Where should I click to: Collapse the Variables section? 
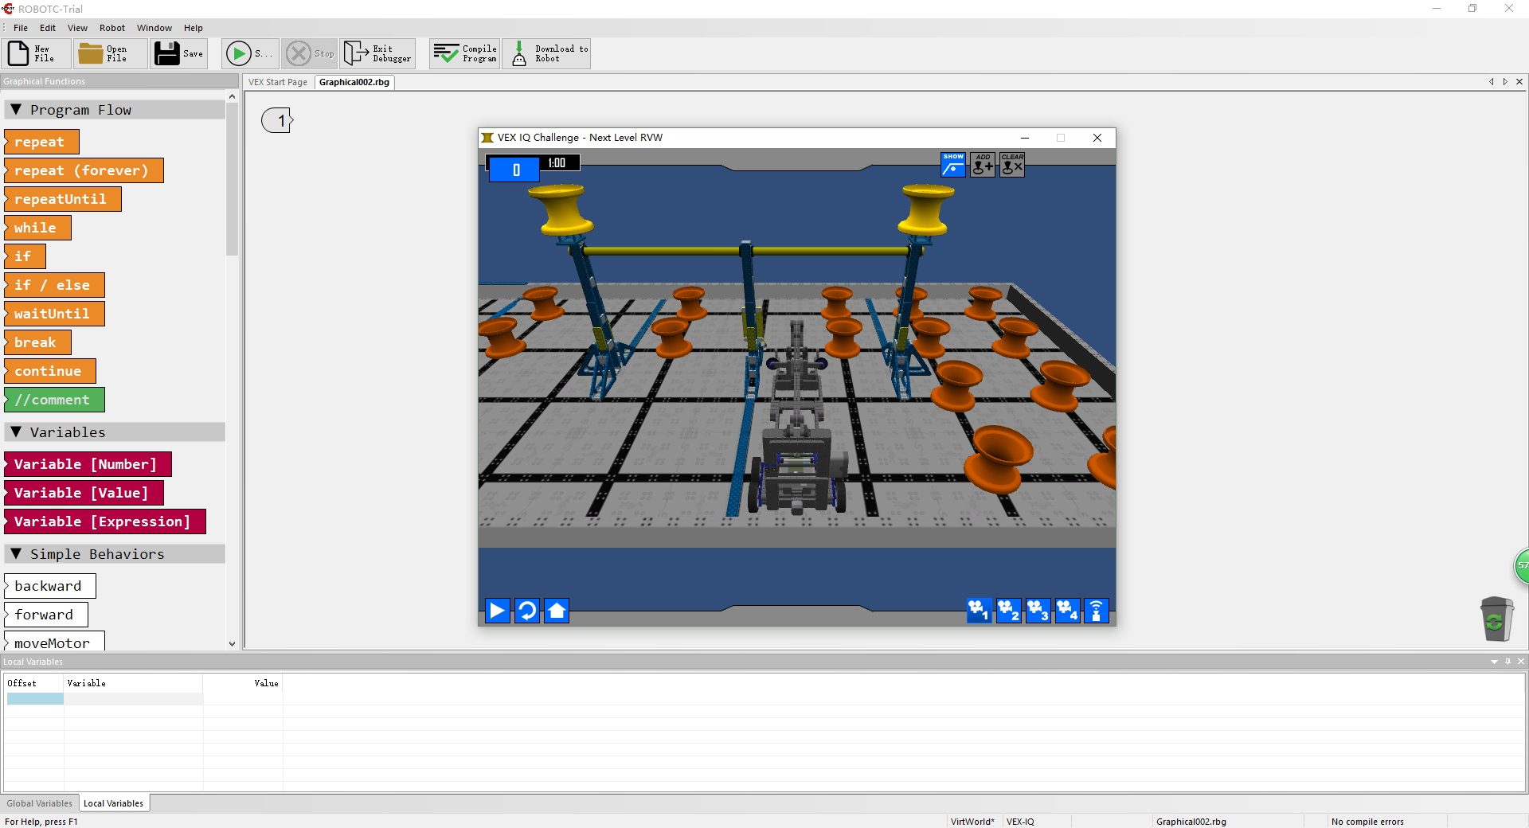point(16,432)
